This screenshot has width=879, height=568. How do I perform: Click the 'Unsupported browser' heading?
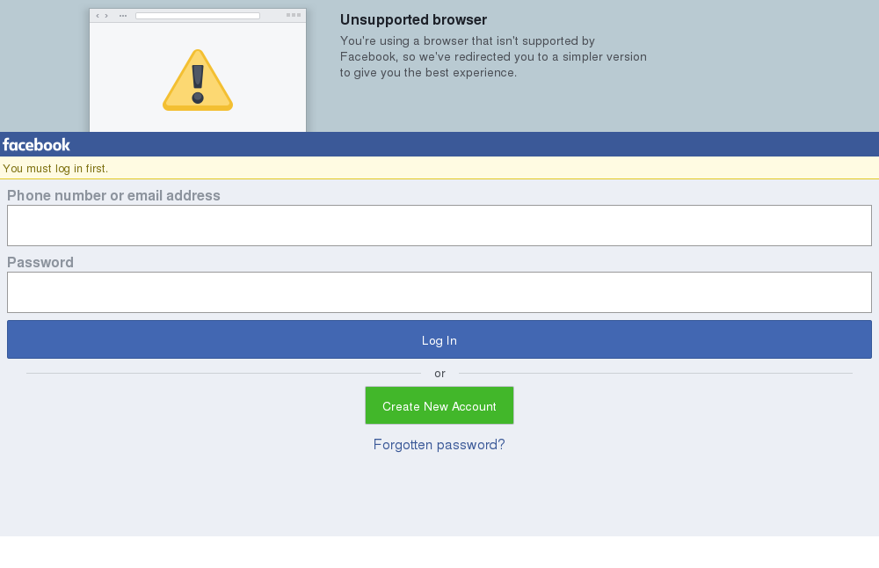click(413, 19)
